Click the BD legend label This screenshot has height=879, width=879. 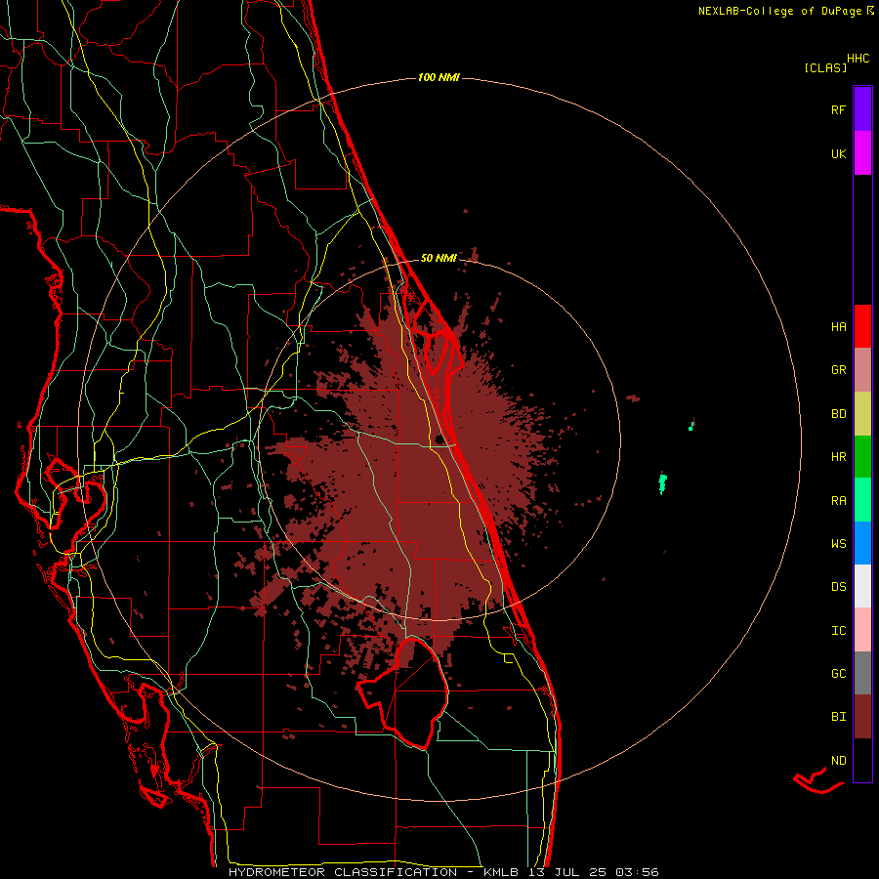pyautogui.click(x=838, y=414)
